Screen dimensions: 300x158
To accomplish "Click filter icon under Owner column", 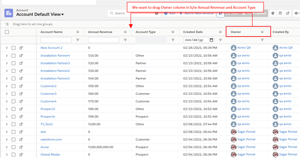I will (x=262, y=40).
